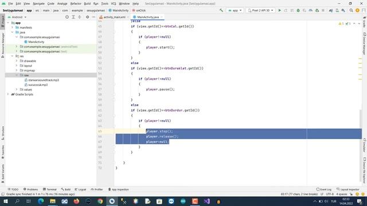Viewport: 367px width, 206px height.
Task: Expand Gradle Scripts node
Action: click(x=8, y=94)
